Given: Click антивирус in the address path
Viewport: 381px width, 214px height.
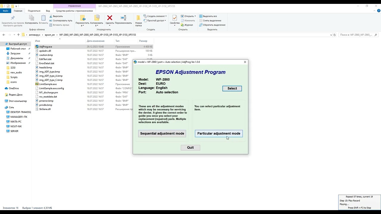Looking at the screenshot, I should click(x=35, y=35).
